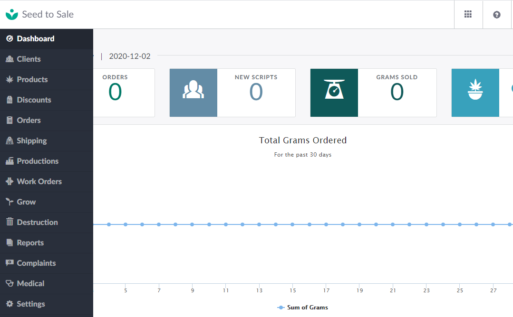Click the New Scripts people icon tile
The height and width of the screenshot is (317, 513).
click(194, 93)
